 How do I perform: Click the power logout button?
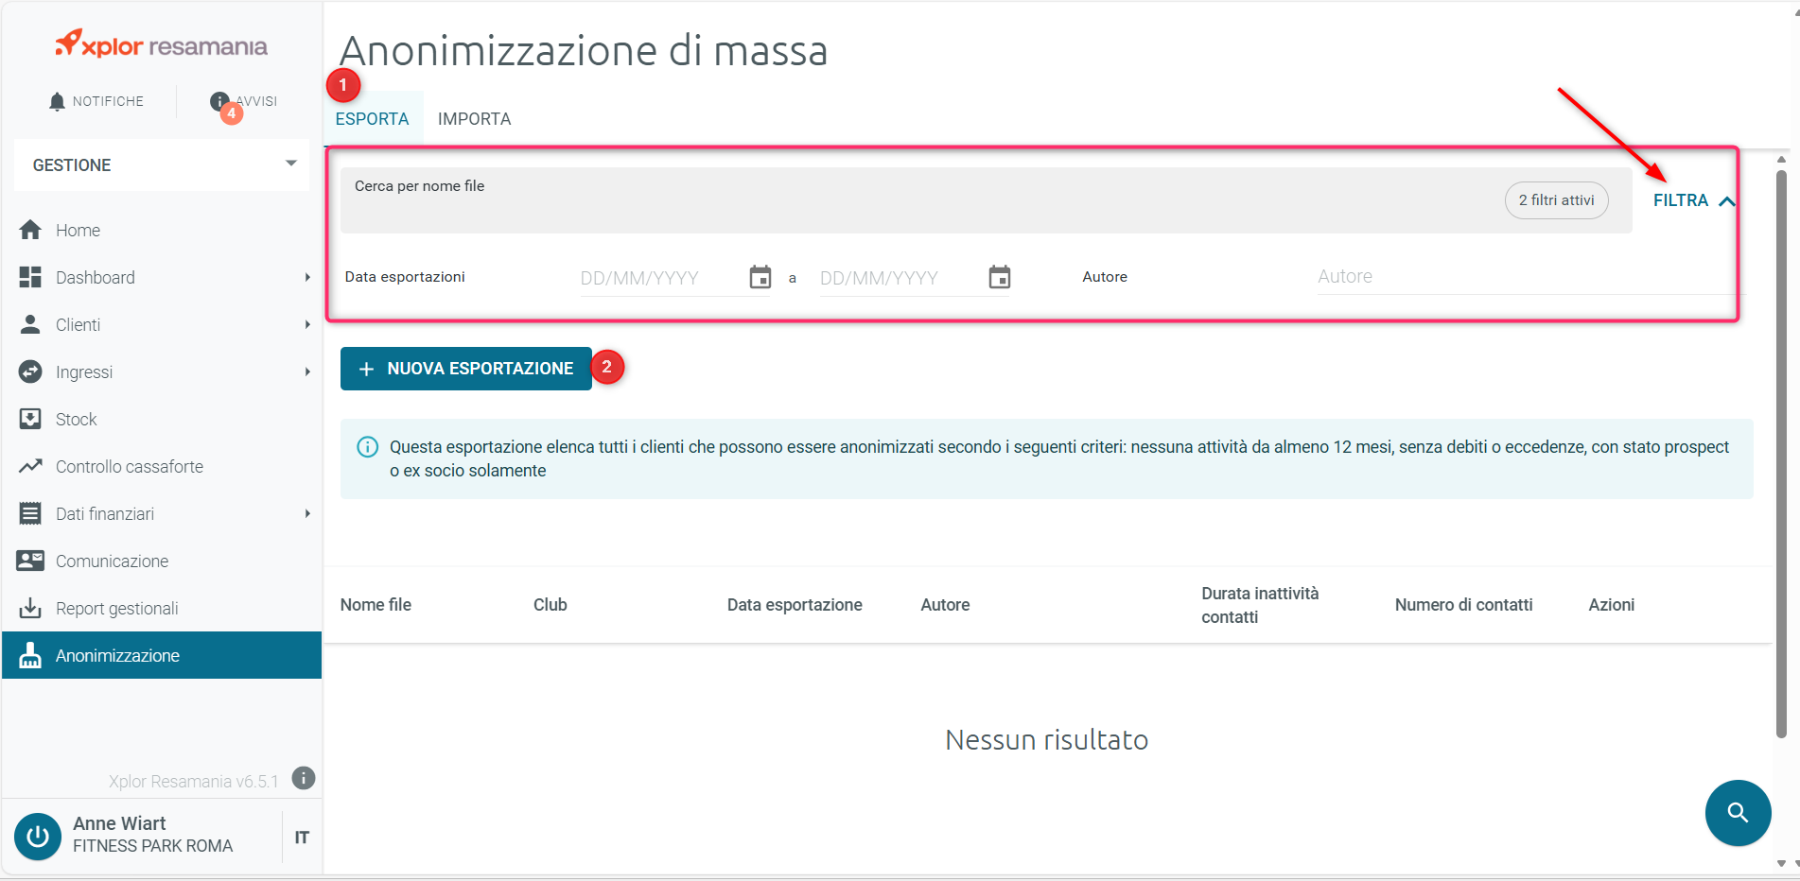tap(38, 837)
